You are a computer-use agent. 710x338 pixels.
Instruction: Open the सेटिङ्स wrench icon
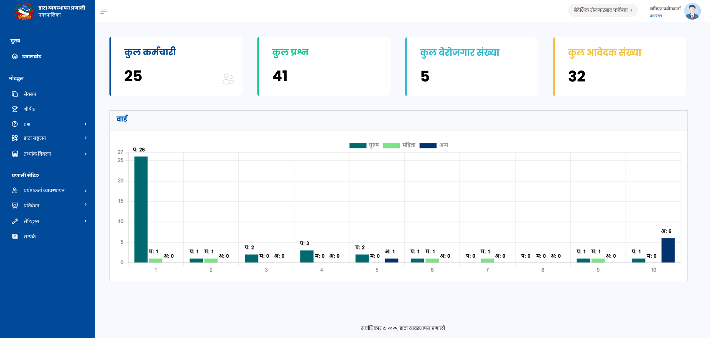[15, 221]
